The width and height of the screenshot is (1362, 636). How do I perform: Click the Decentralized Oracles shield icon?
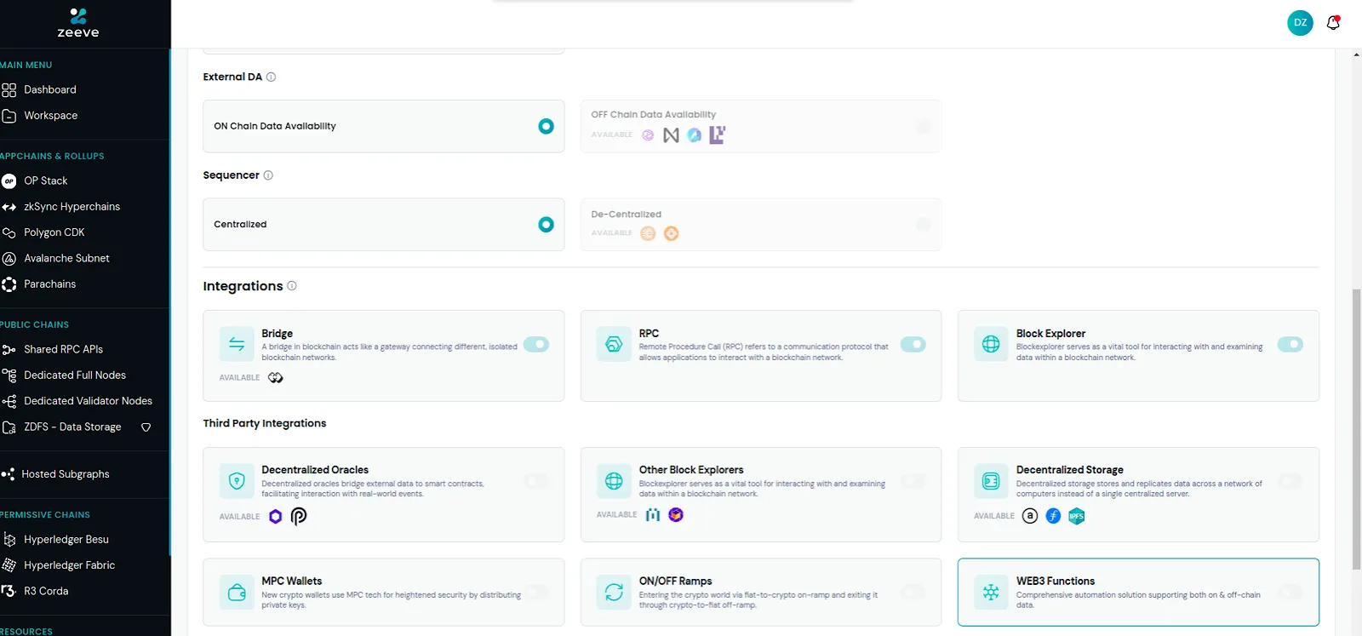[x=237, y=481]
